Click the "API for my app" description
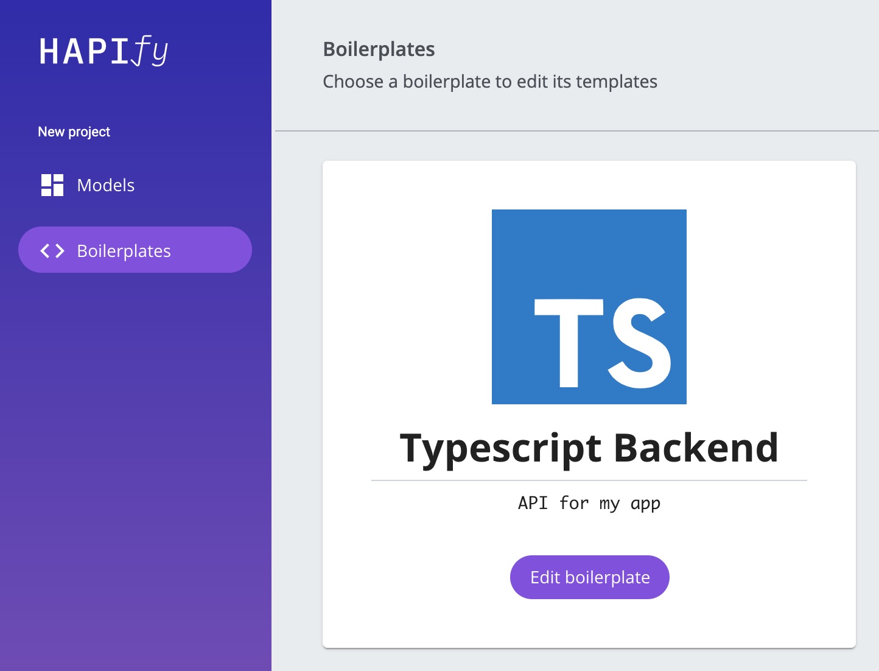Viewport: 879px width, 671px height. (x=589, y=503)
